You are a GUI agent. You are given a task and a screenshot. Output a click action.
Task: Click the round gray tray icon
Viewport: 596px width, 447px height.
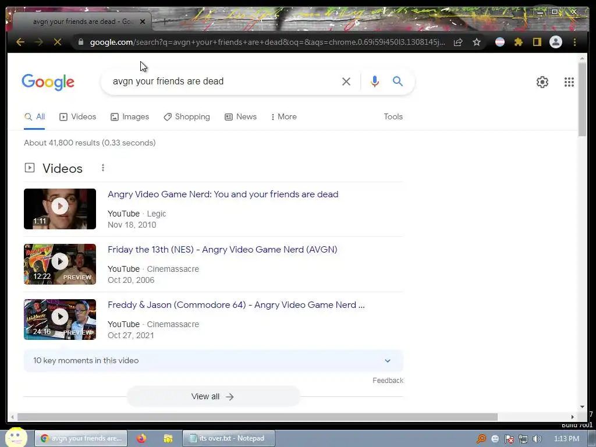(495, 439)
